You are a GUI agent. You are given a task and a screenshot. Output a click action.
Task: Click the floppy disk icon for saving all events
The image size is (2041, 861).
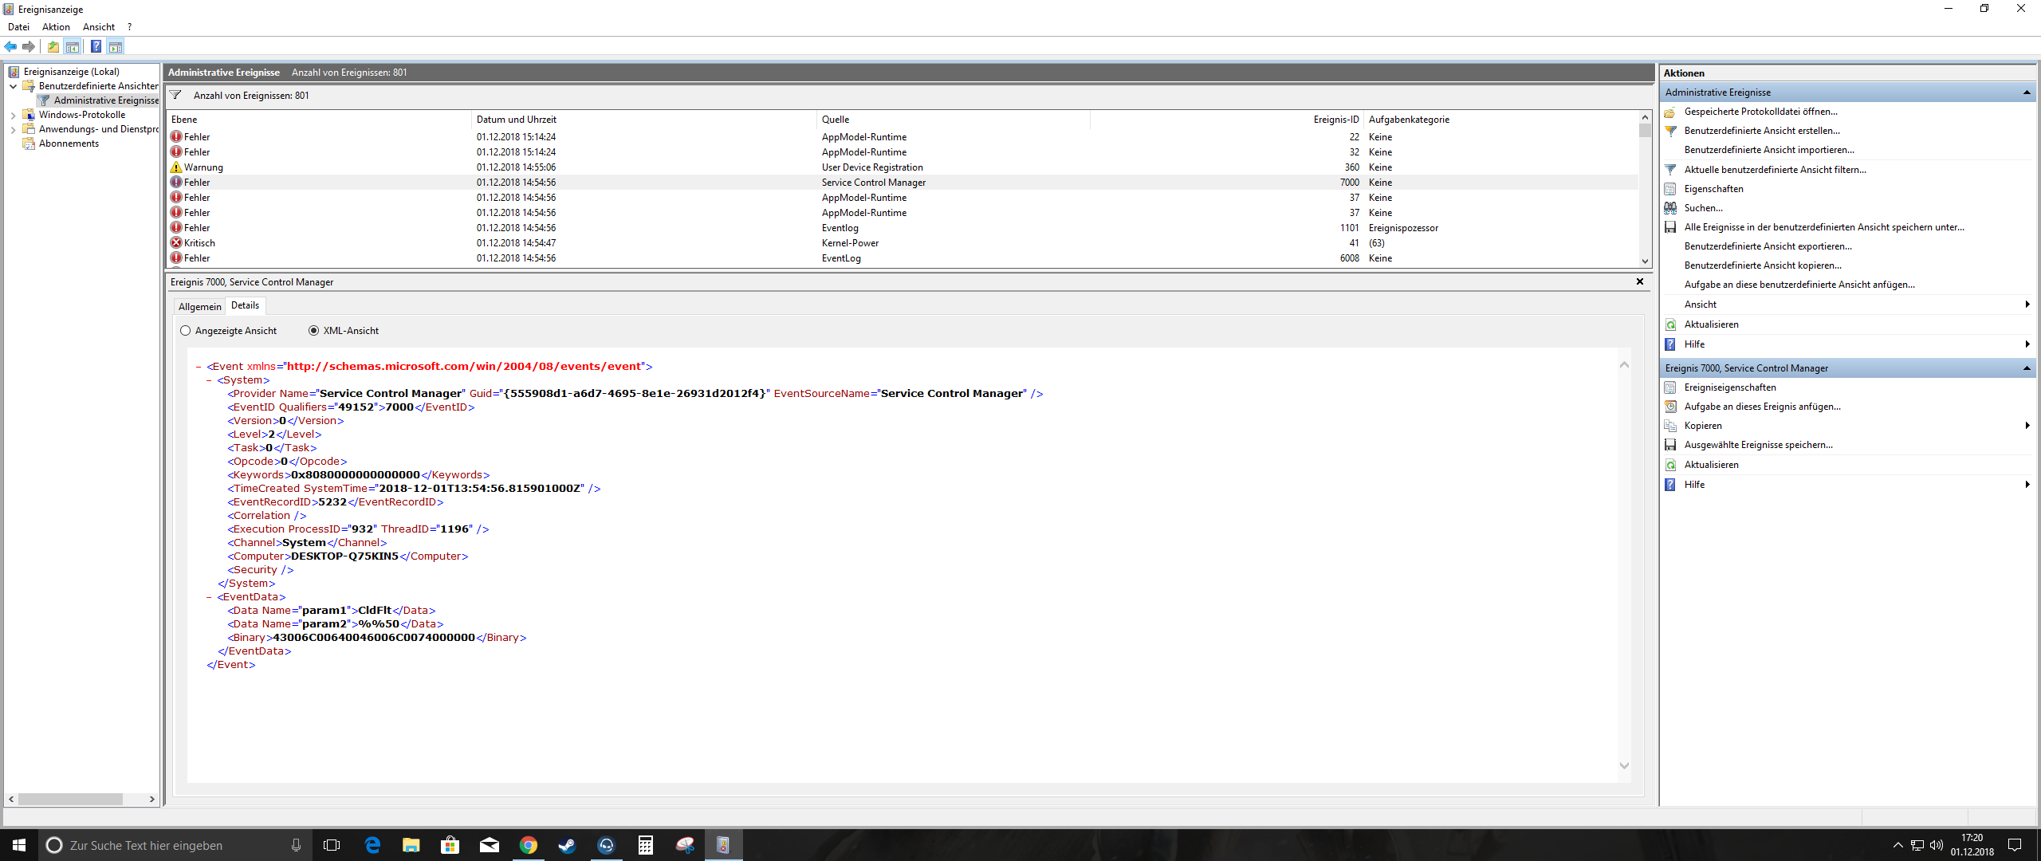coord(1670,227)
